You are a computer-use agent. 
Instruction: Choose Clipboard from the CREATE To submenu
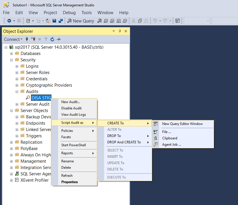pos(169,138)
